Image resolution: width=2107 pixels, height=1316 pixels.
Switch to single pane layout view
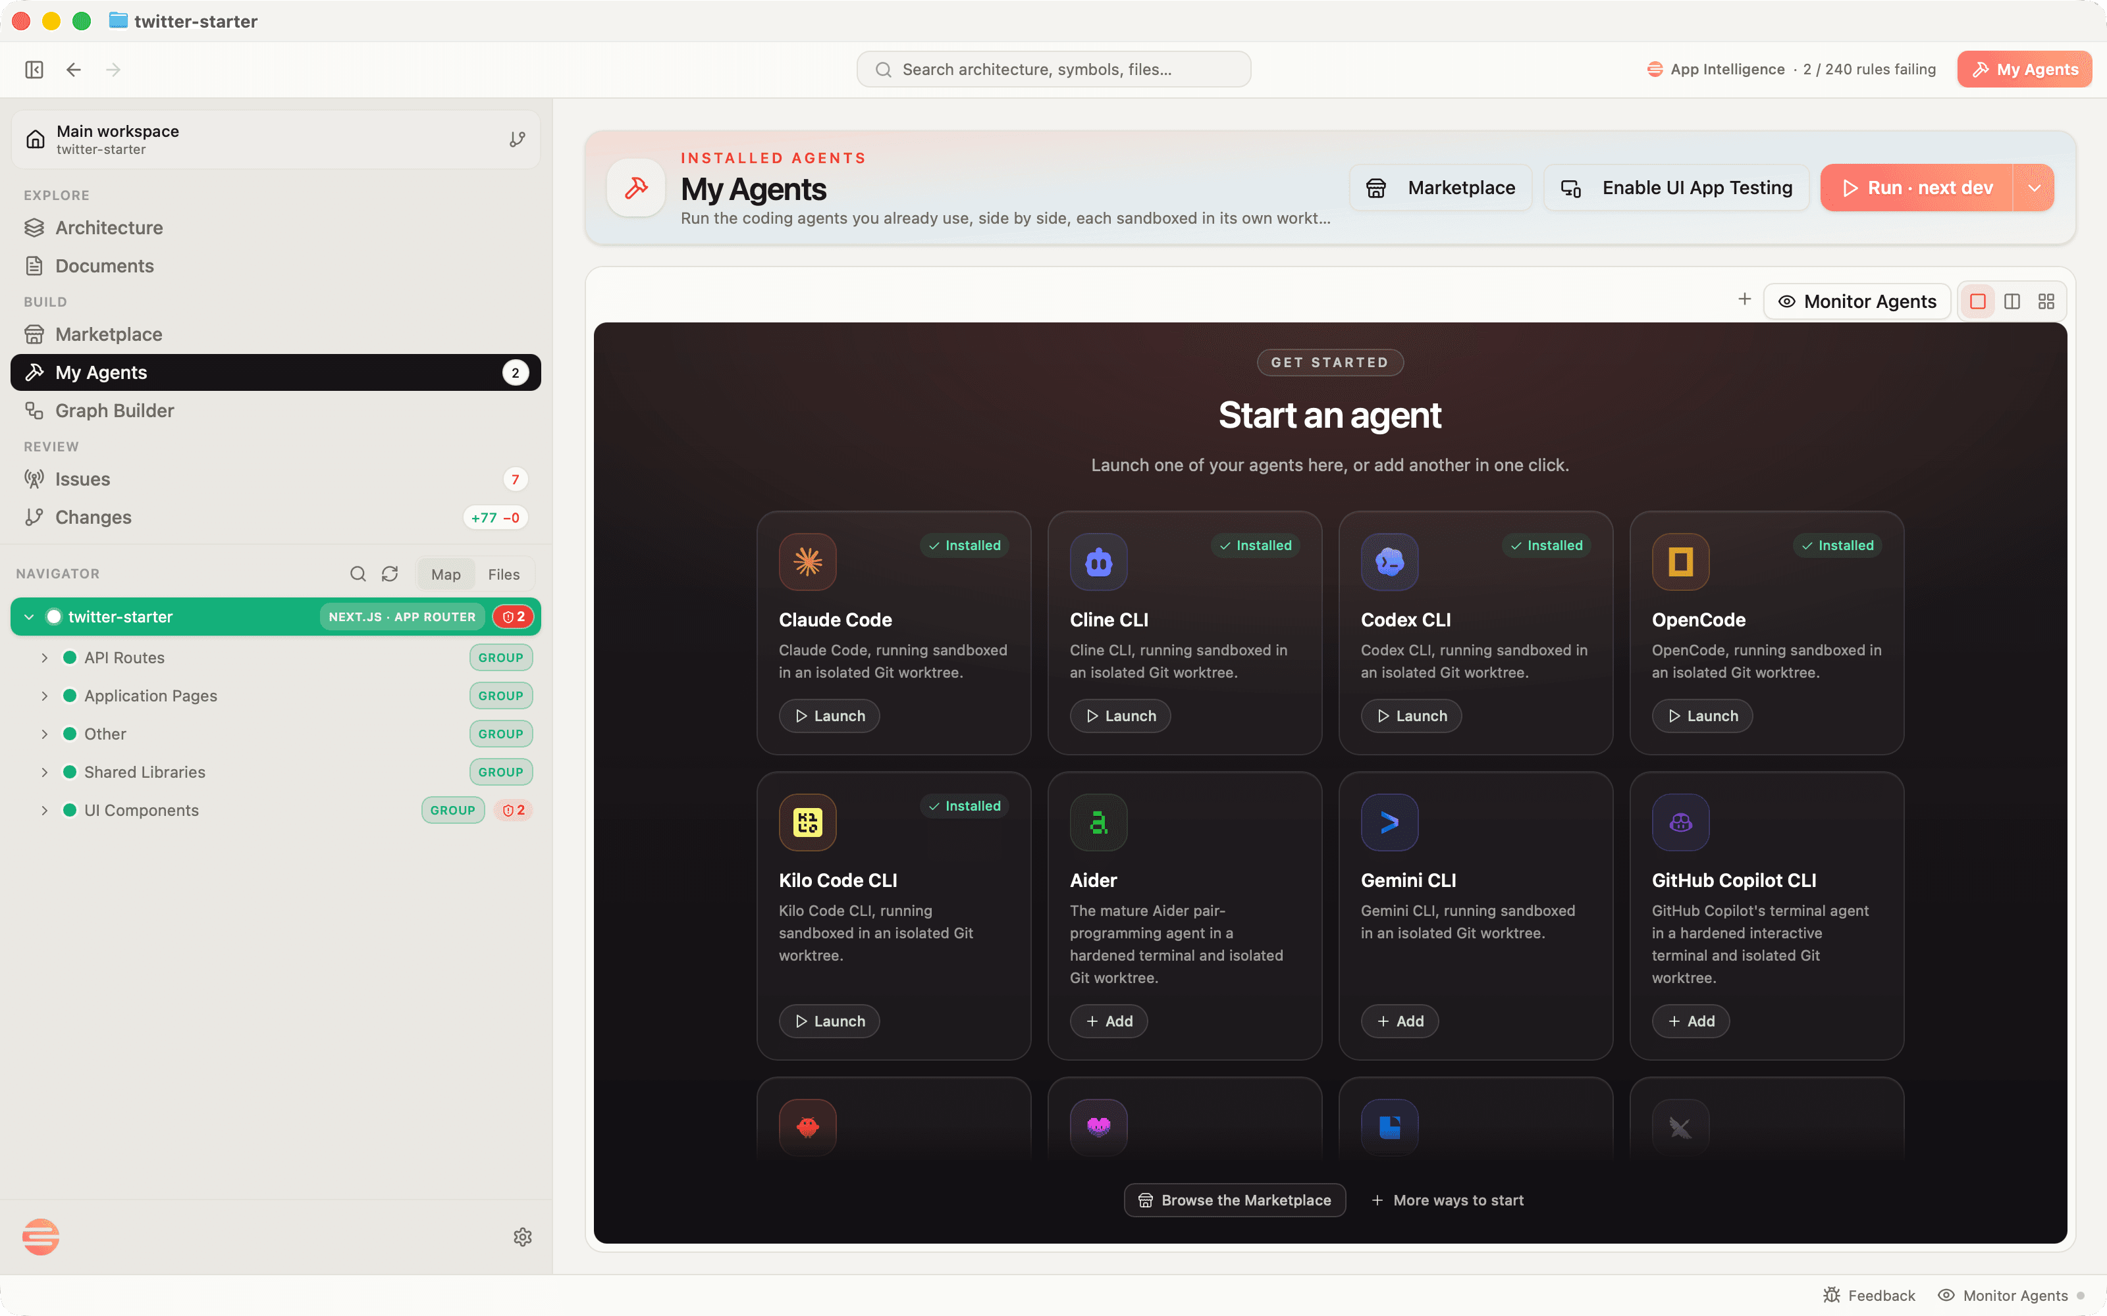pos(1977,301)
